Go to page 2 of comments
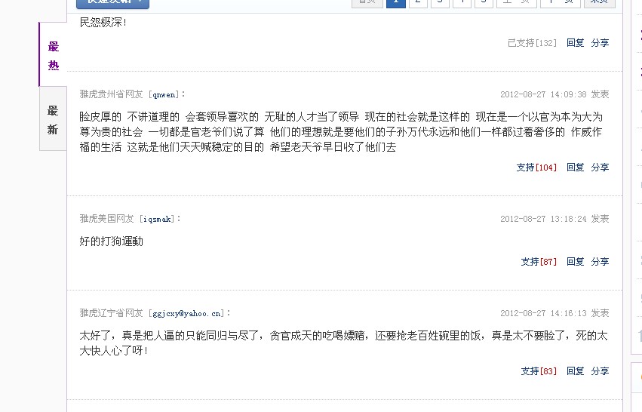The width and height of the screenshot is (642, 412). point(418,3)
